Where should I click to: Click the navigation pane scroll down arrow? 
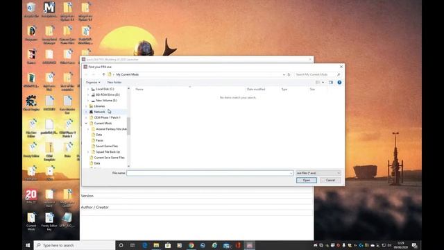(x=128, y=166)
